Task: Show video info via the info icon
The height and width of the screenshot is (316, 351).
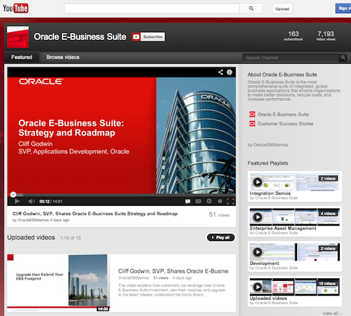Action: click(x=230, y=72)
